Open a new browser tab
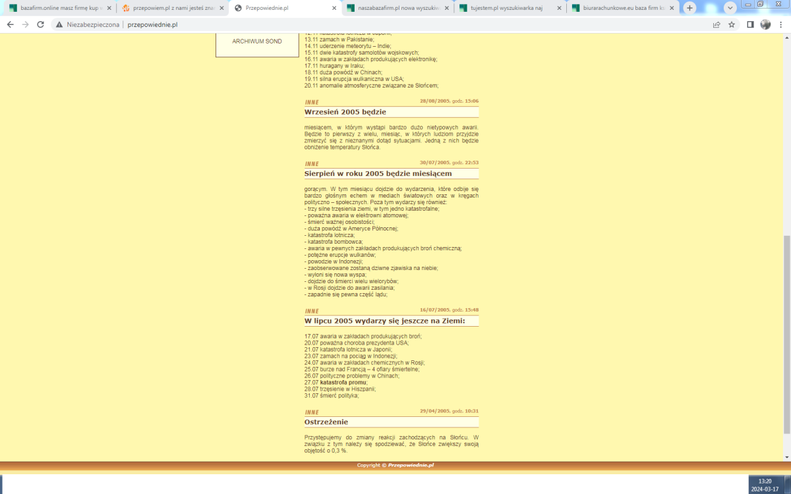Screen dimensions: 791x494 689,8
